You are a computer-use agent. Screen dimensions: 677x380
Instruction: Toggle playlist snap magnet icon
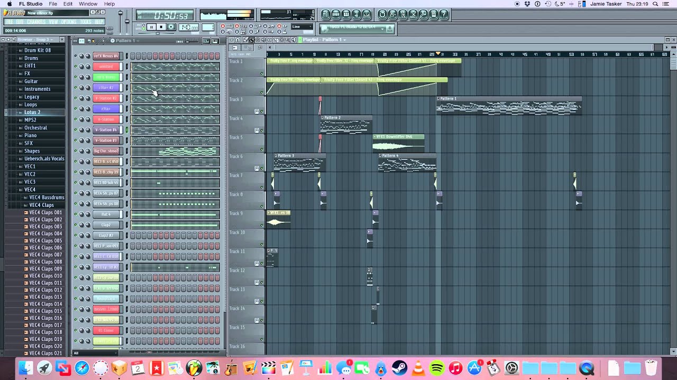[237, 40]
